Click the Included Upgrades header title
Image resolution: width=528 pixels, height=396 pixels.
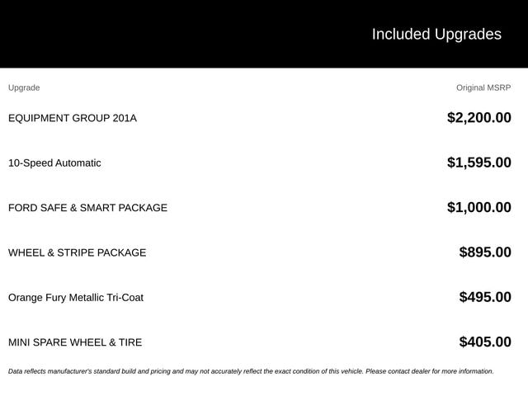tap(436, 35)
